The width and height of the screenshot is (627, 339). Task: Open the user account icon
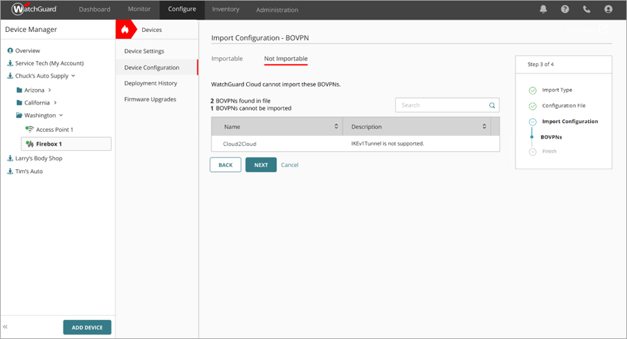[608, 10]
